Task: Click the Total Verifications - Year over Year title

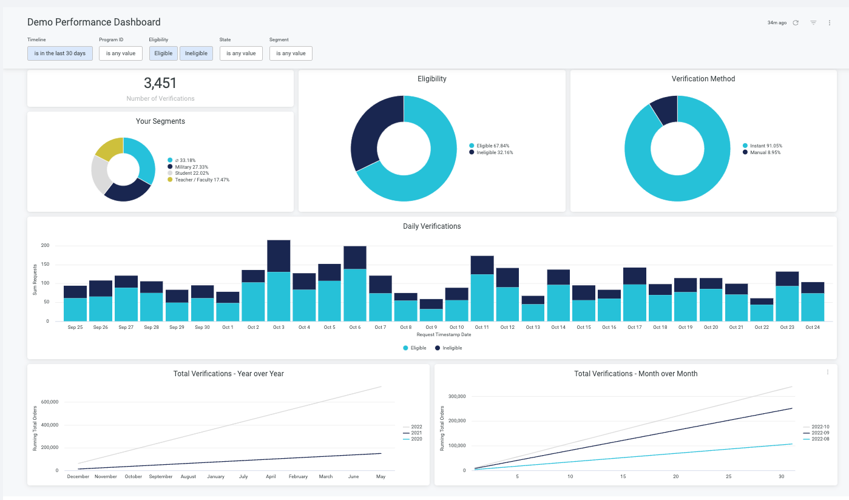Action: 229,374
